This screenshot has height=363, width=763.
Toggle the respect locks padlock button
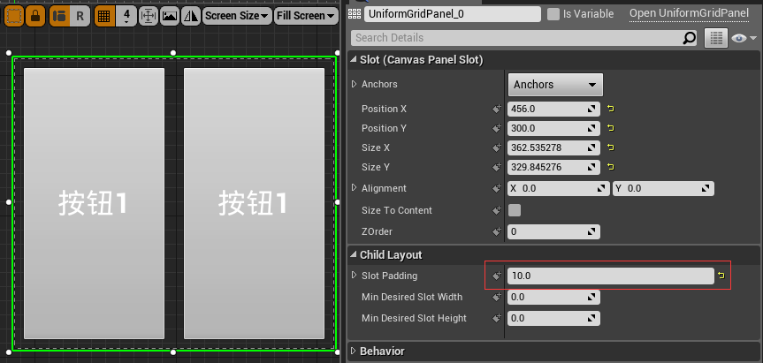click(x=35, y=16)
